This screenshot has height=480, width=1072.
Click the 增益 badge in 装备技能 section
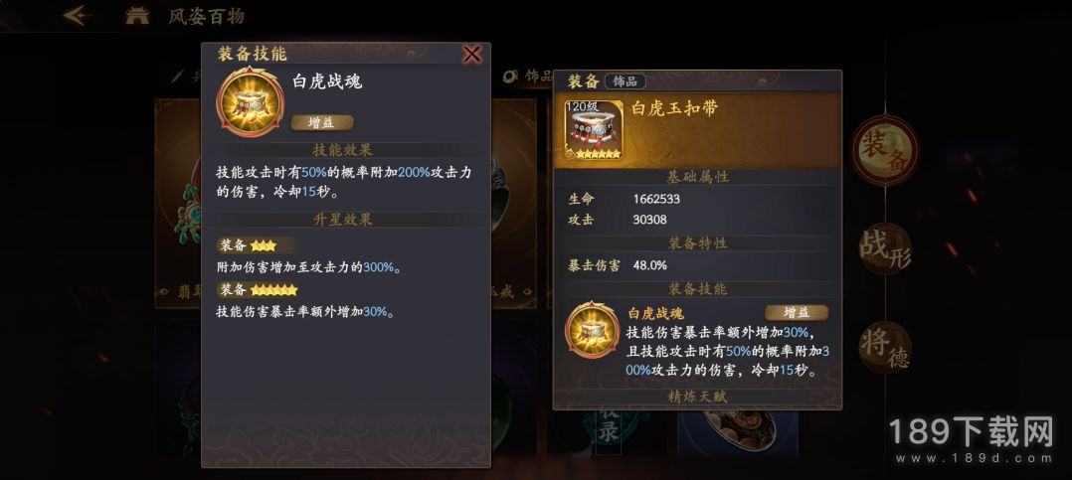tap(797, 313)
